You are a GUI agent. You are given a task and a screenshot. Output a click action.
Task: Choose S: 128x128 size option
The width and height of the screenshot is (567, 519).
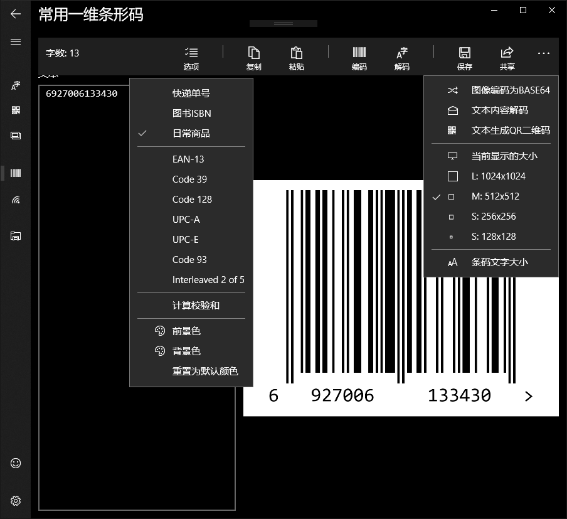pos(491,237)
